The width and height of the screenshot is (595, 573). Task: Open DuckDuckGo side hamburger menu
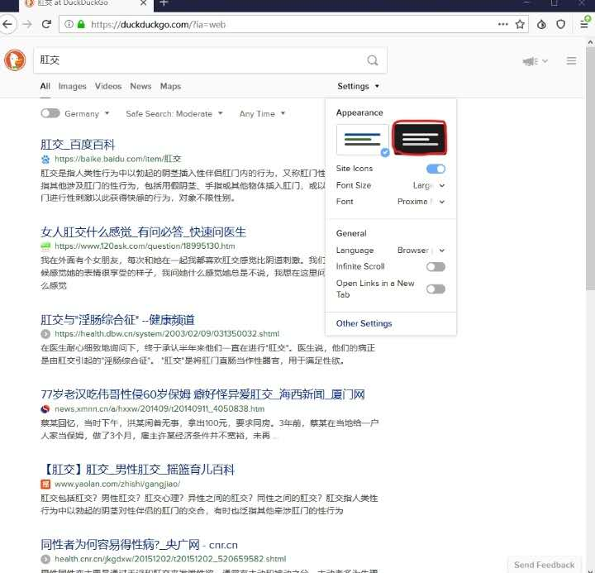pos(572,60)
